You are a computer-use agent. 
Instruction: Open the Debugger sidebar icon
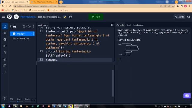(x=5, y=46)
